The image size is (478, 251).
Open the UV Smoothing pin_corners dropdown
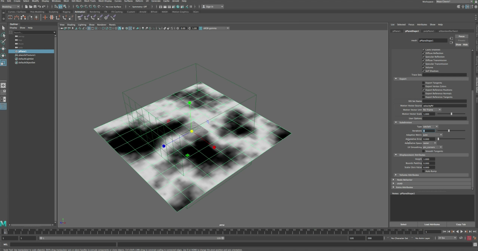coord(433,147)
